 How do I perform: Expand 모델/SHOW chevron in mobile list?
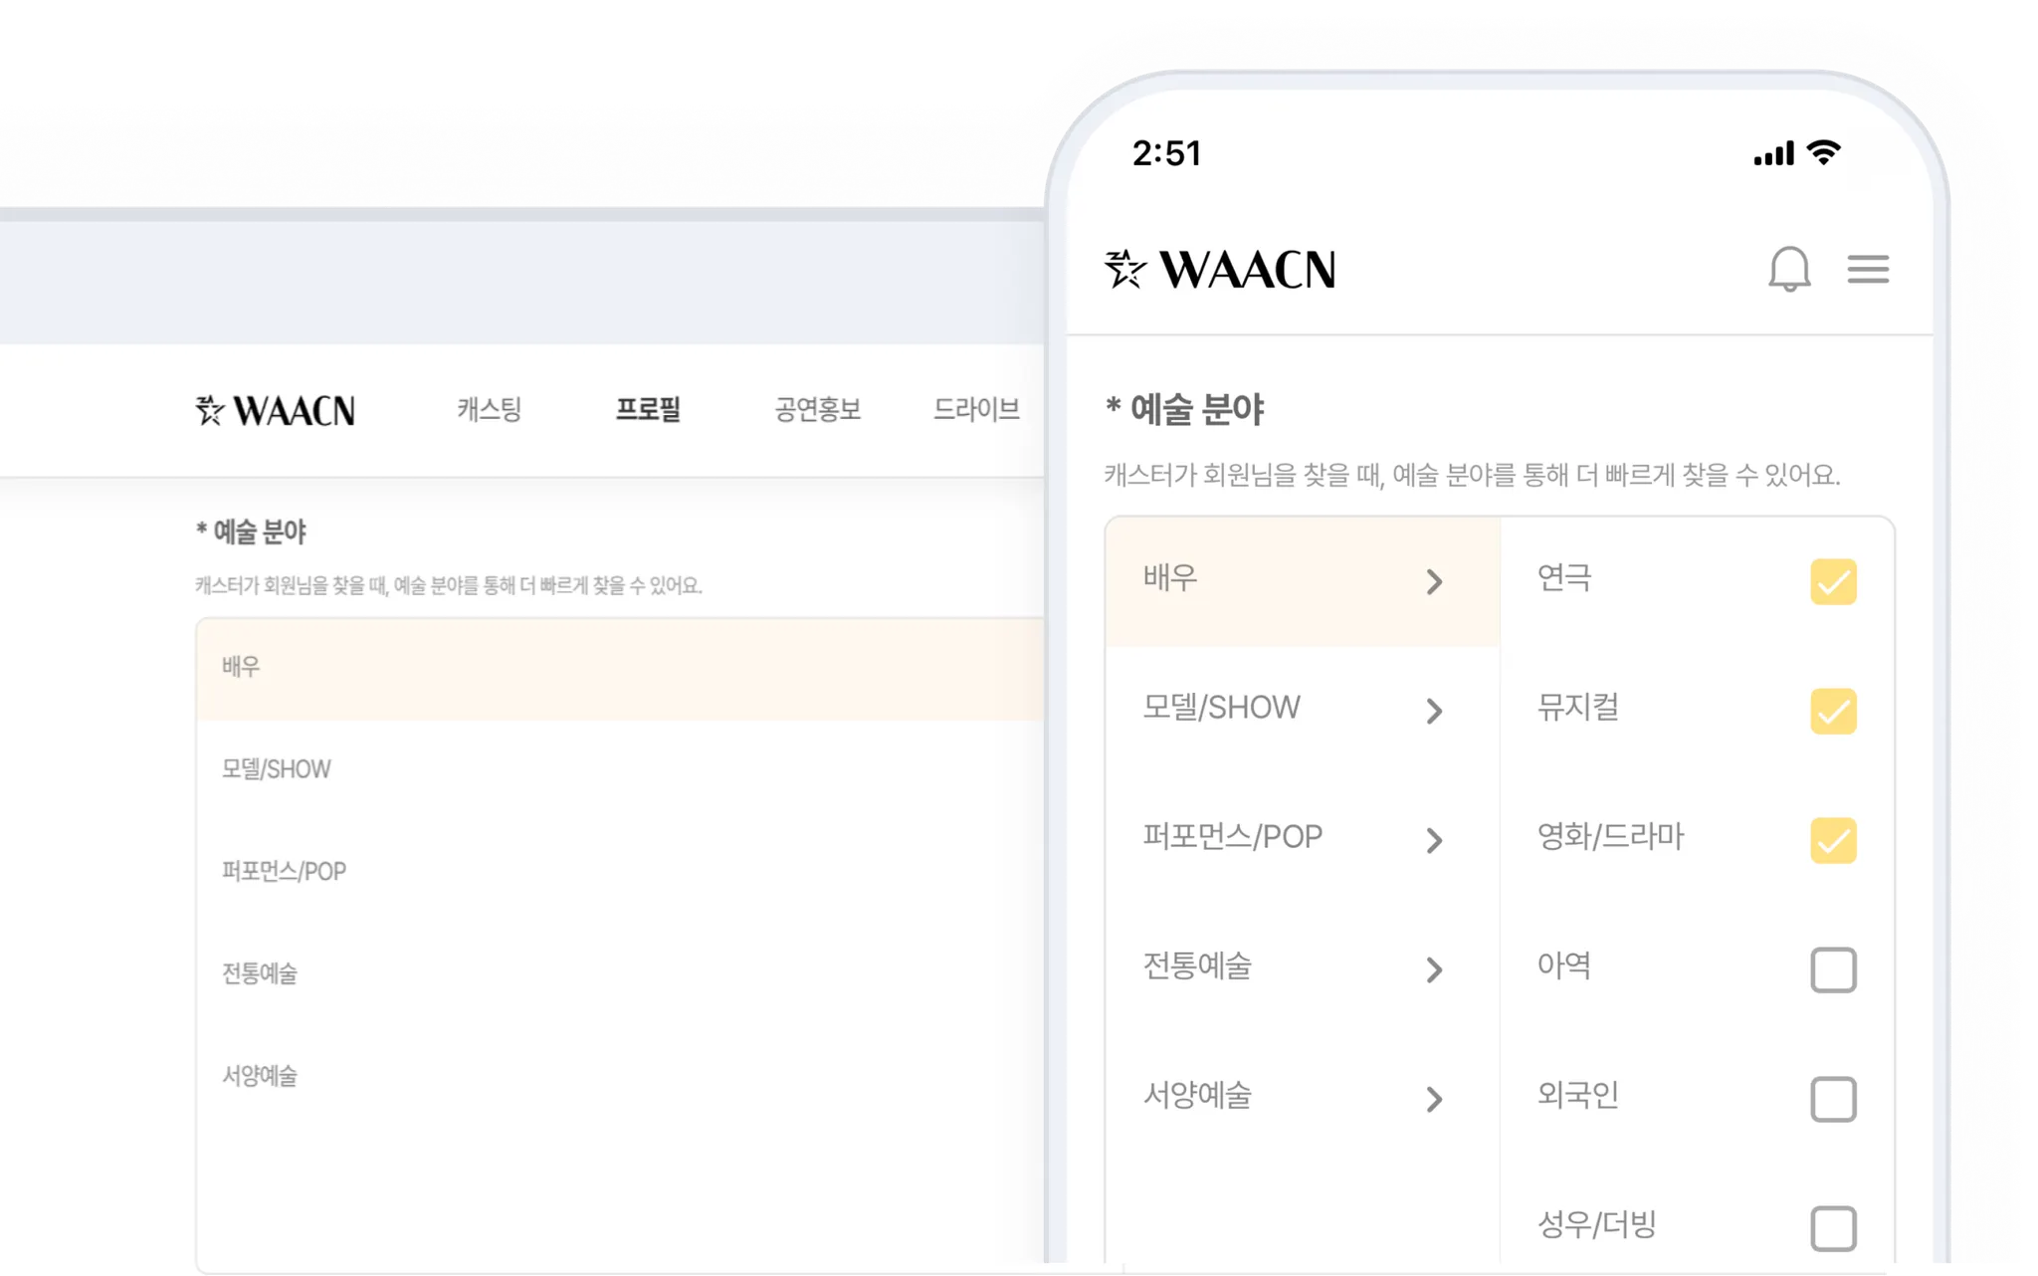(1434, 711)
